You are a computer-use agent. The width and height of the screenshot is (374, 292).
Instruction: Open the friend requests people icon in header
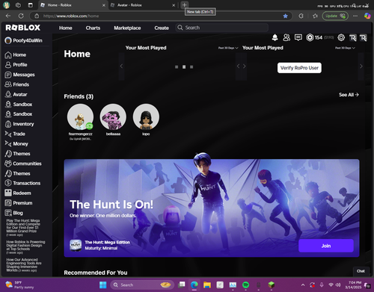tap(286, 37)
